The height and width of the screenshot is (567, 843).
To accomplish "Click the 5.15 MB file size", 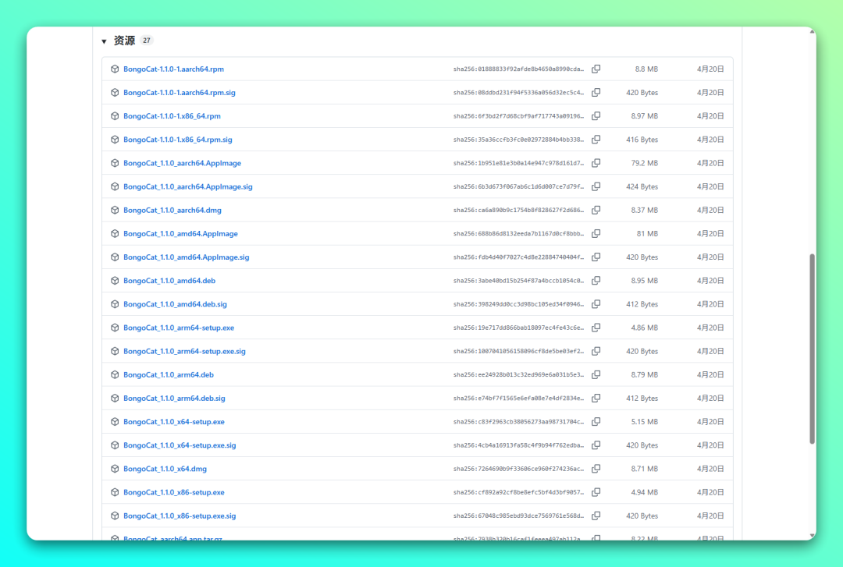I will pyautogui.click(x=645, y=421).
